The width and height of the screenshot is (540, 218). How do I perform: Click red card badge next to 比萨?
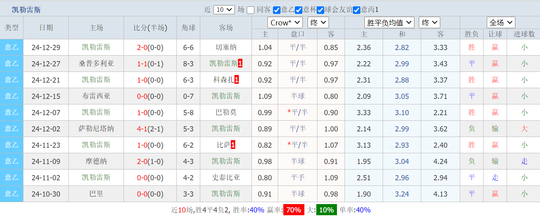coord(233,145)
